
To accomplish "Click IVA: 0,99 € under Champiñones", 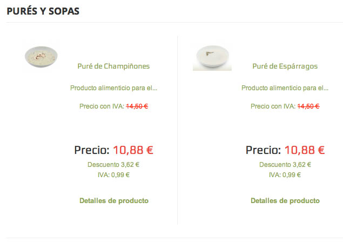I will tap(113, 175).
